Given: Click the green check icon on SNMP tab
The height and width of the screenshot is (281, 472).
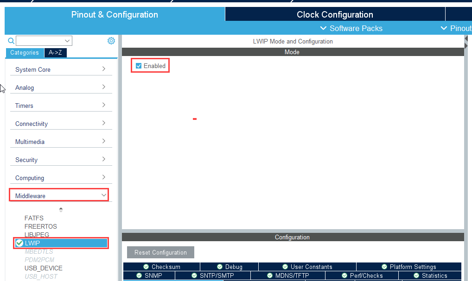Looking at the screenshot, I should (139, 275).
